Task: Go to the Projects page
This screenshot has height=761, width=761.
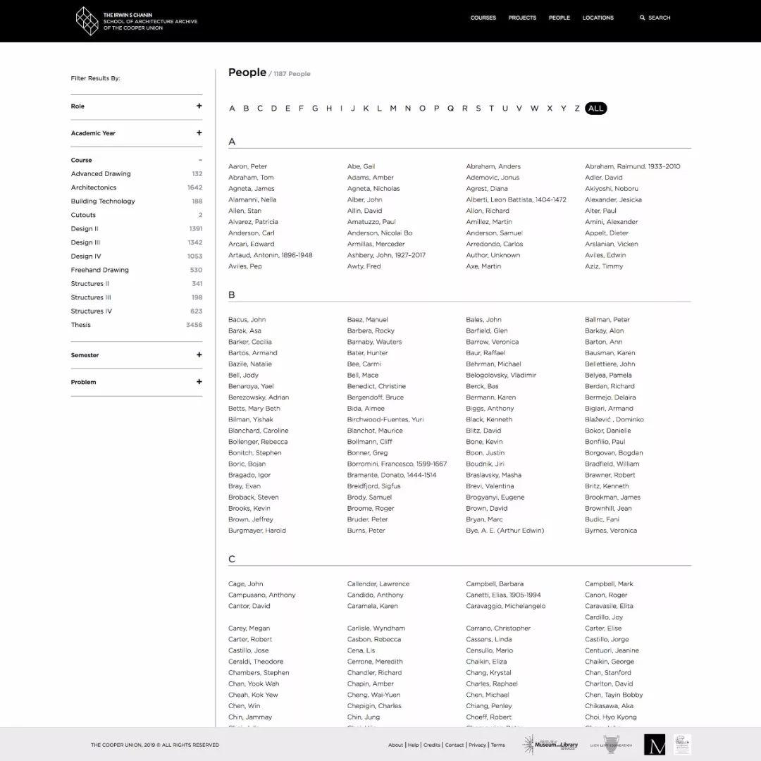Action: coord(522,18)
